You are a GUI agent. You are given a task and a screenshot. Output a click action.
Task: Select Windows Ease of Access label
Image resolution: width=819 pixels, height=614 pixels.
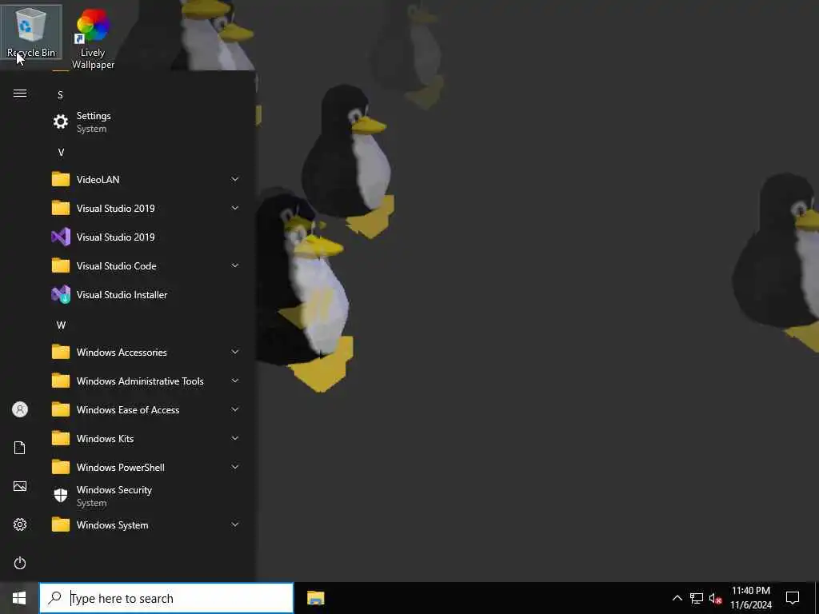[128, 410]
